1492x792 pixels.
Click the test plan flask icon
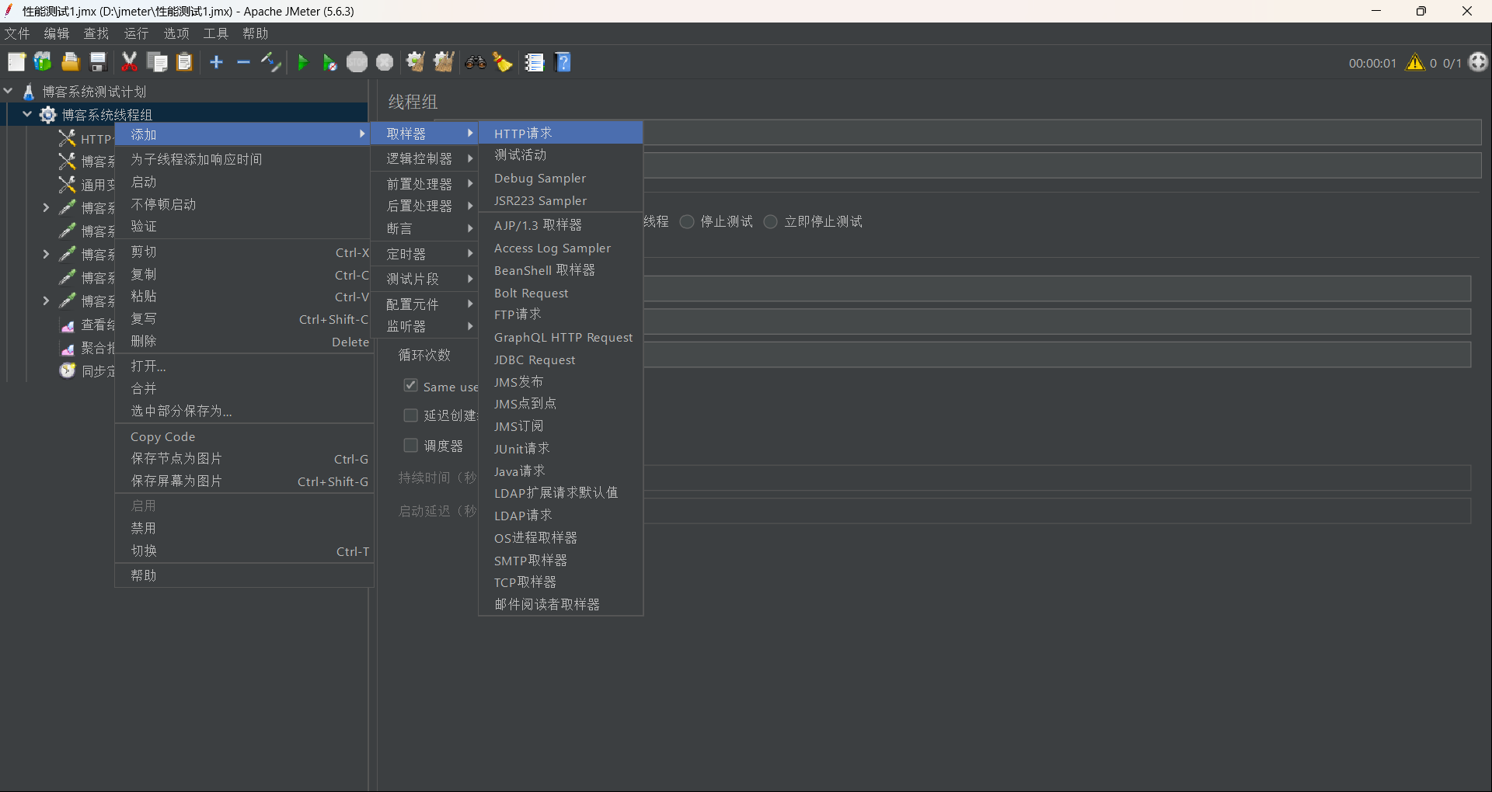pos(29,92)
